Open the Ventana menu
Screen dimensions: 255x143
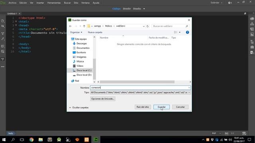pyautogui.click(x=85, y=3)
